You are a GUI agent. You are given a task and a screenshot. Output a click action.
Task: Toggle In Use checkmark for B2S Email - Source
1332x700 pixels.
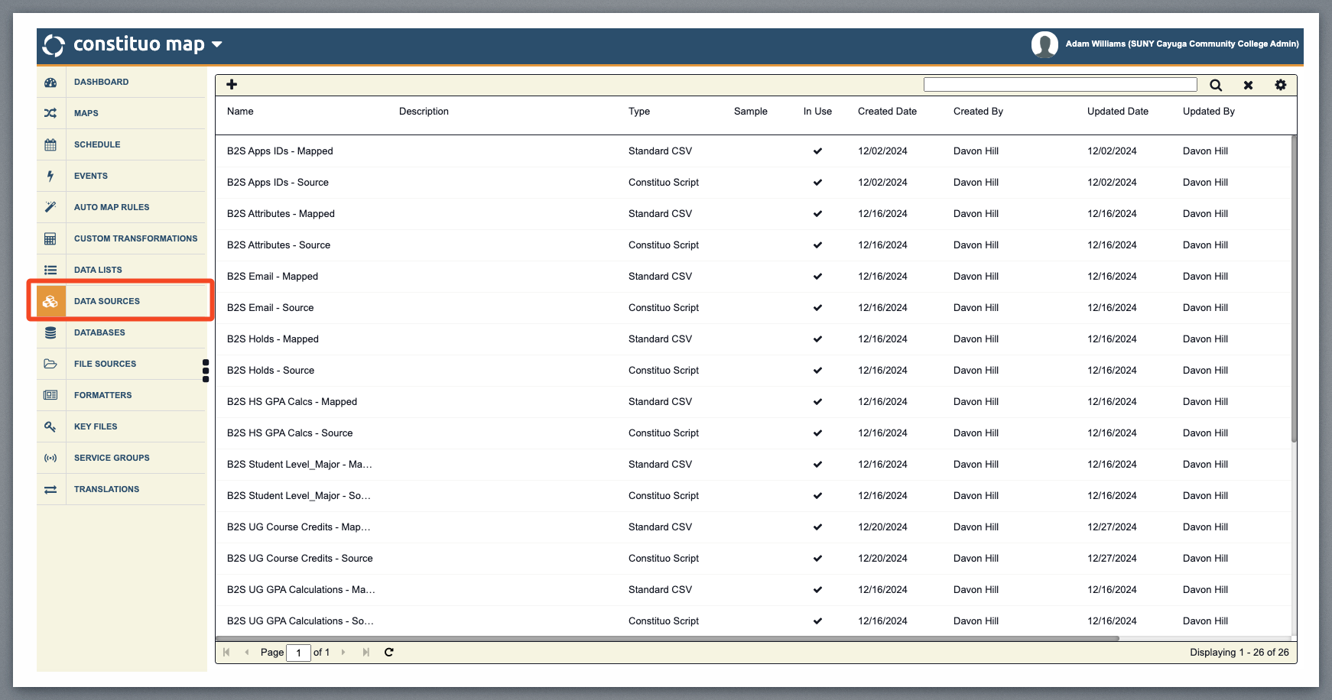click(x=817, y=308)
